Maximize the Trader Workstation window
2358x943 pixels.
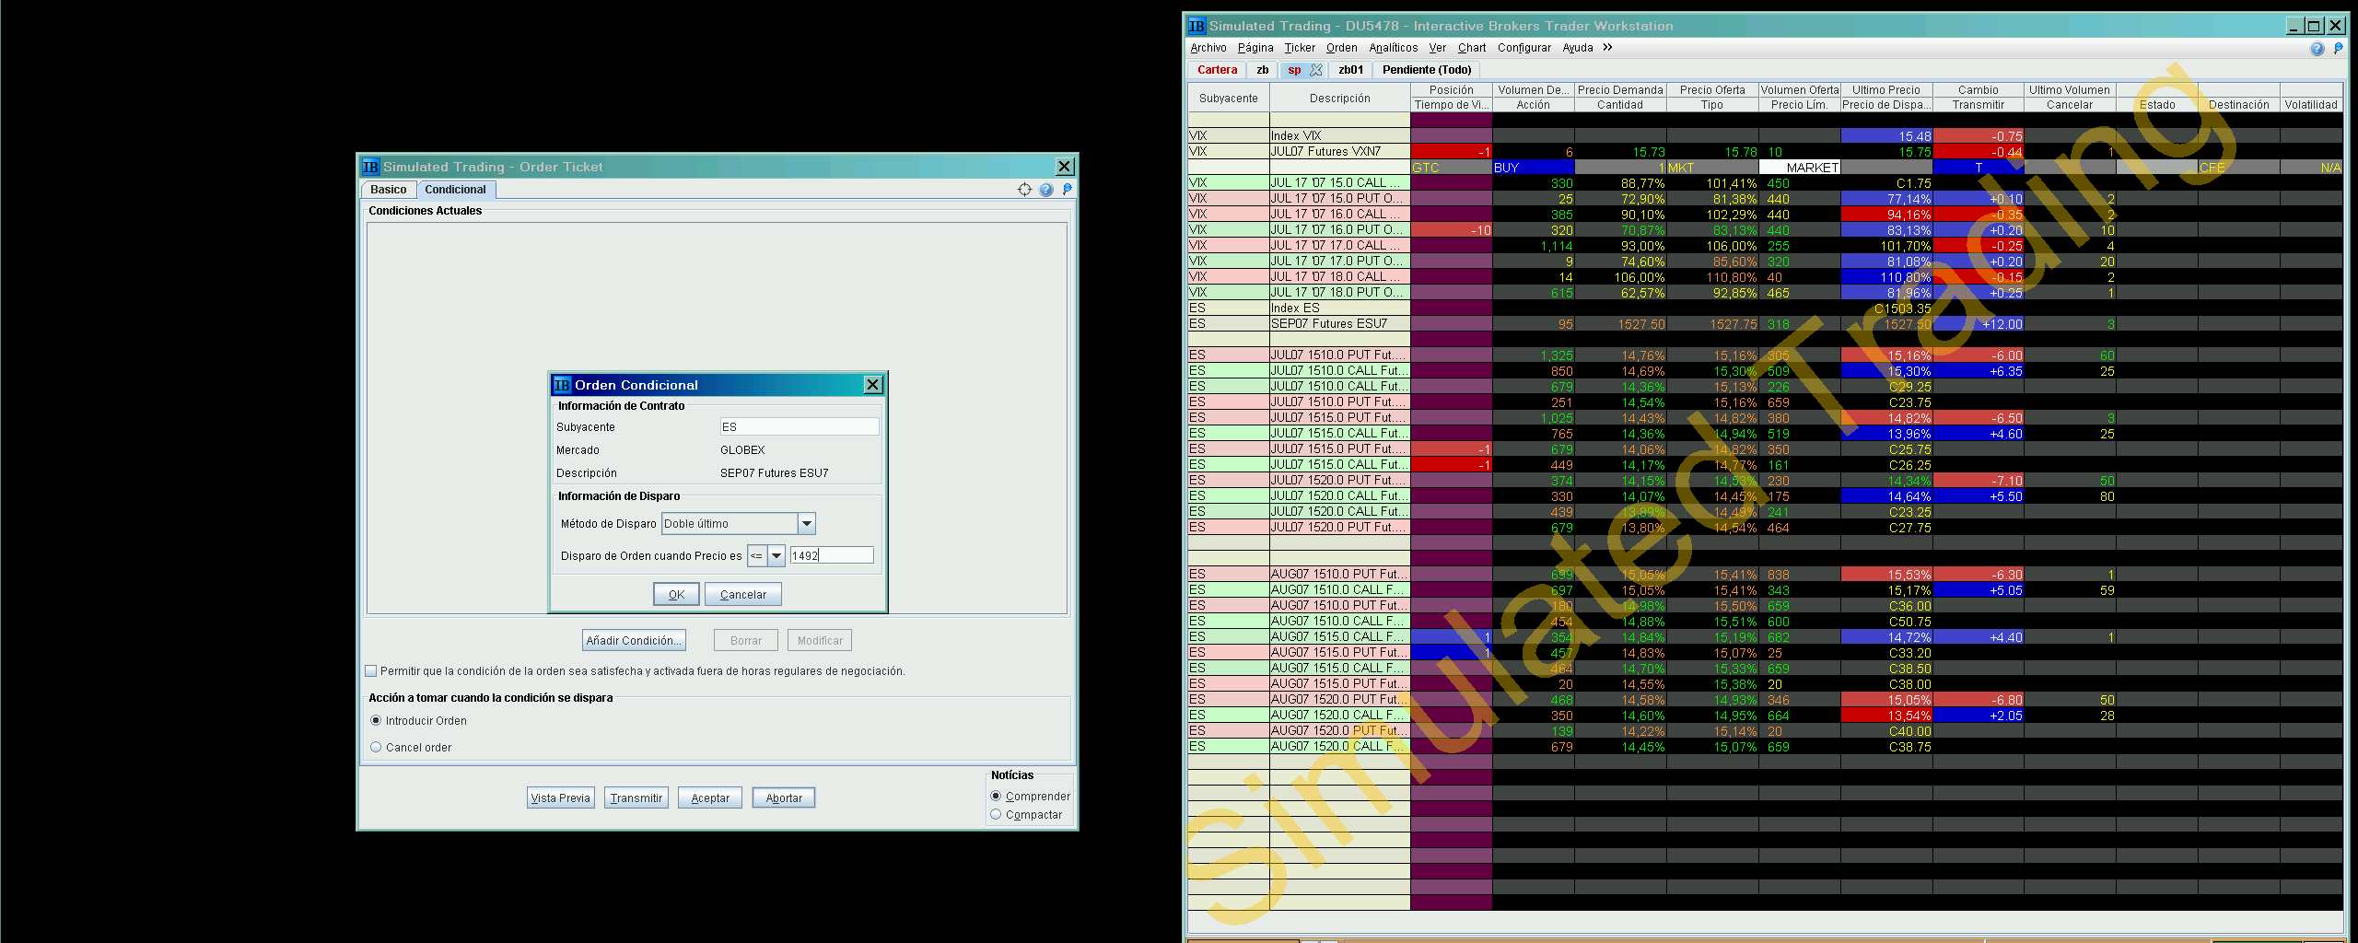(2316, 26)
